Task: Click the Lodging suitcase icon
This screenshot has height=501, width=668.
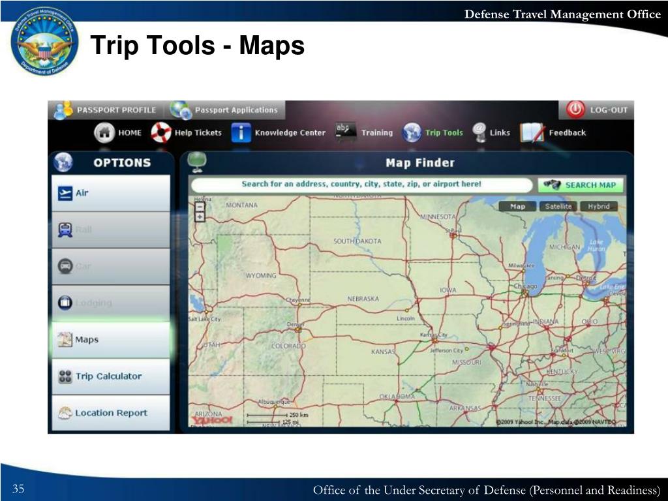Action: coord(65,303)
